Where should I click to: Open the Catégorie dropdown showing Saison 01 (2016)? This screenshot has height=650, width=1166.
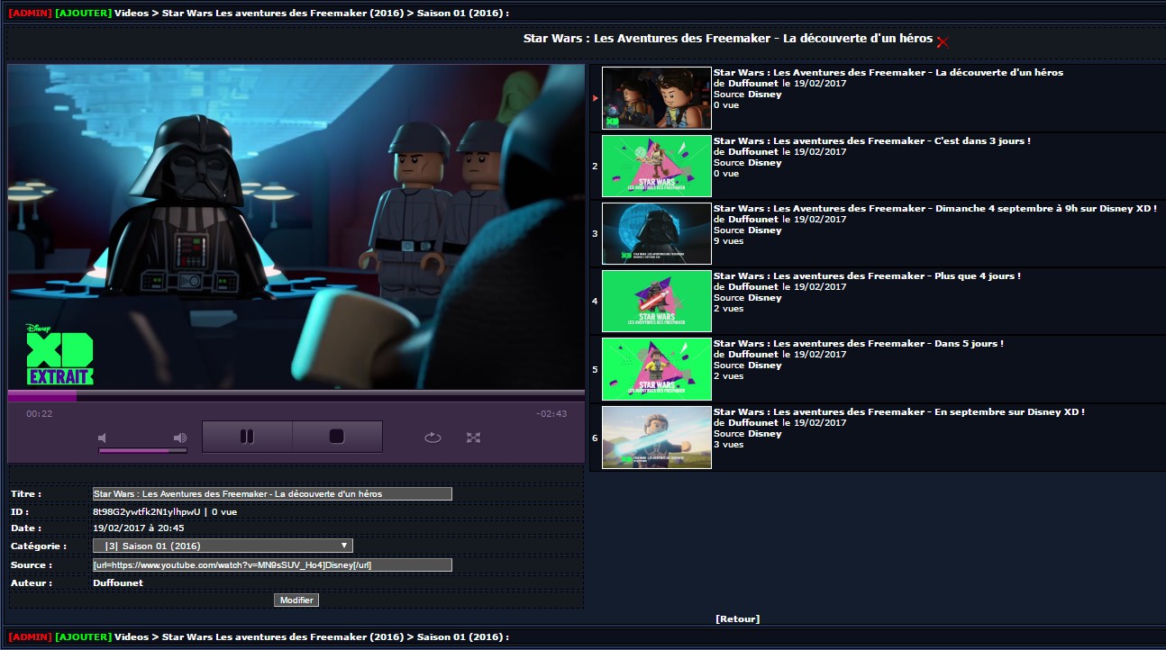coord(223,546)
